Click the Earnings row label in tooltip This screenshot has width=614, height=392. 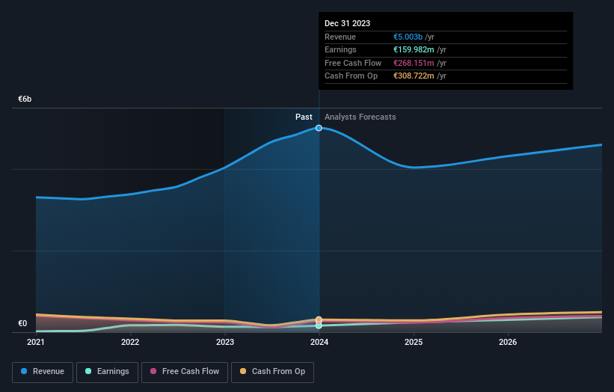click(340, 49)
